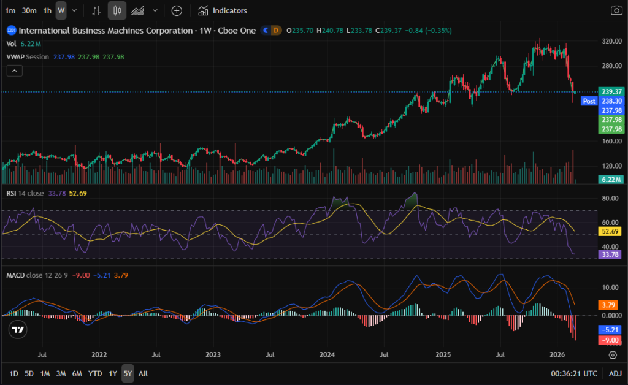This screenshot has height=385, width=628.
Task: Select the Candles chart style icon
Action: coord(117,10)
